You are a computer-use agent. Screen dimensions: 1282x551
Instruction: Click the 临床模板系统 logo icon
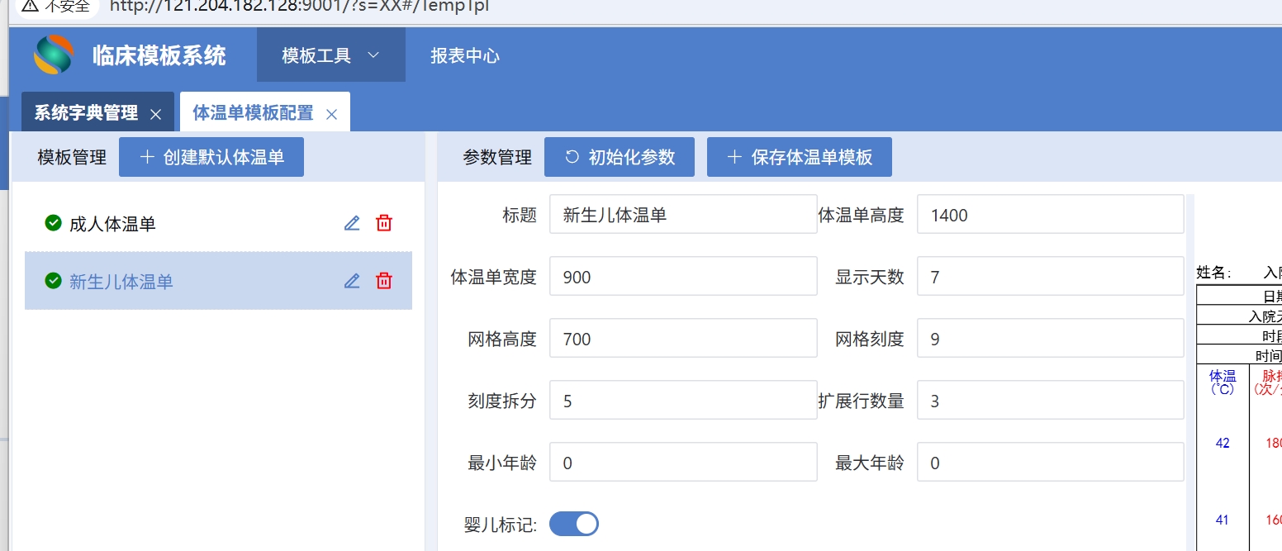(54, 55)
